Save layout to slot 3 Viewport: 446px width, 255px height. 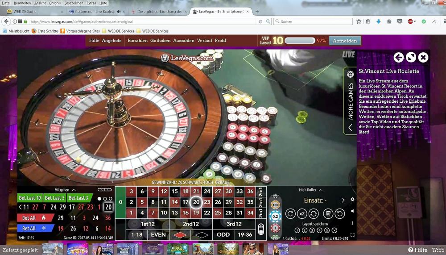click(x=312, y=230)
